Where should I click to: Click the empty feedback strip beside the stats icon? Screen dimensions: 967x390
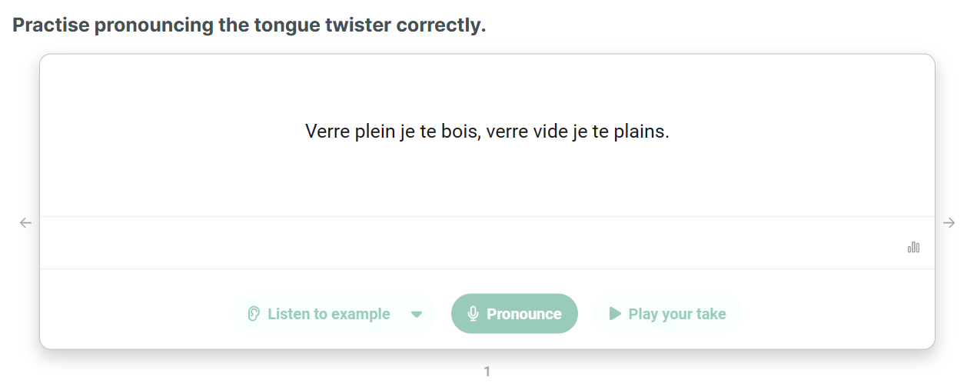tap(461, 243)
